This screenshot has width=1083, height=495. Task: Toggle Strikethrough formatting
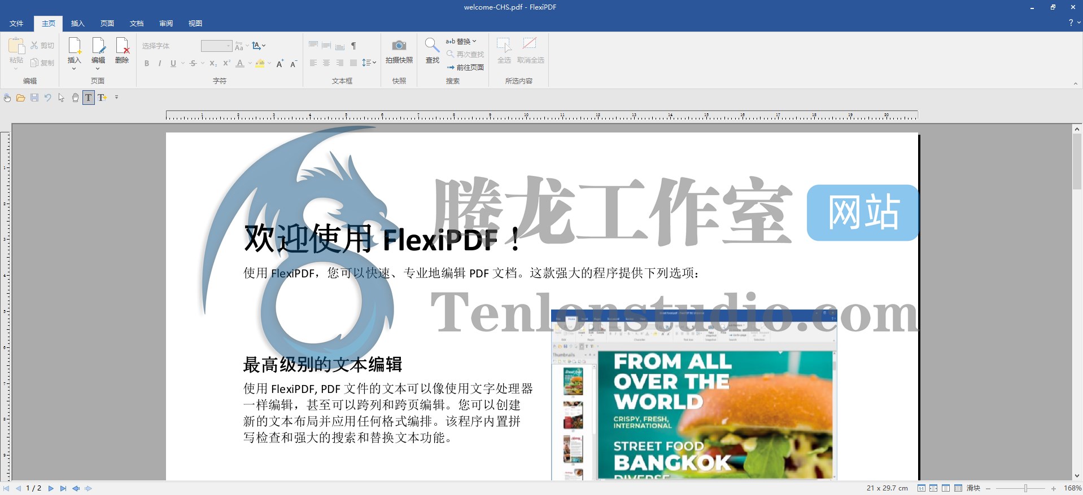click(x=193, y=63)
